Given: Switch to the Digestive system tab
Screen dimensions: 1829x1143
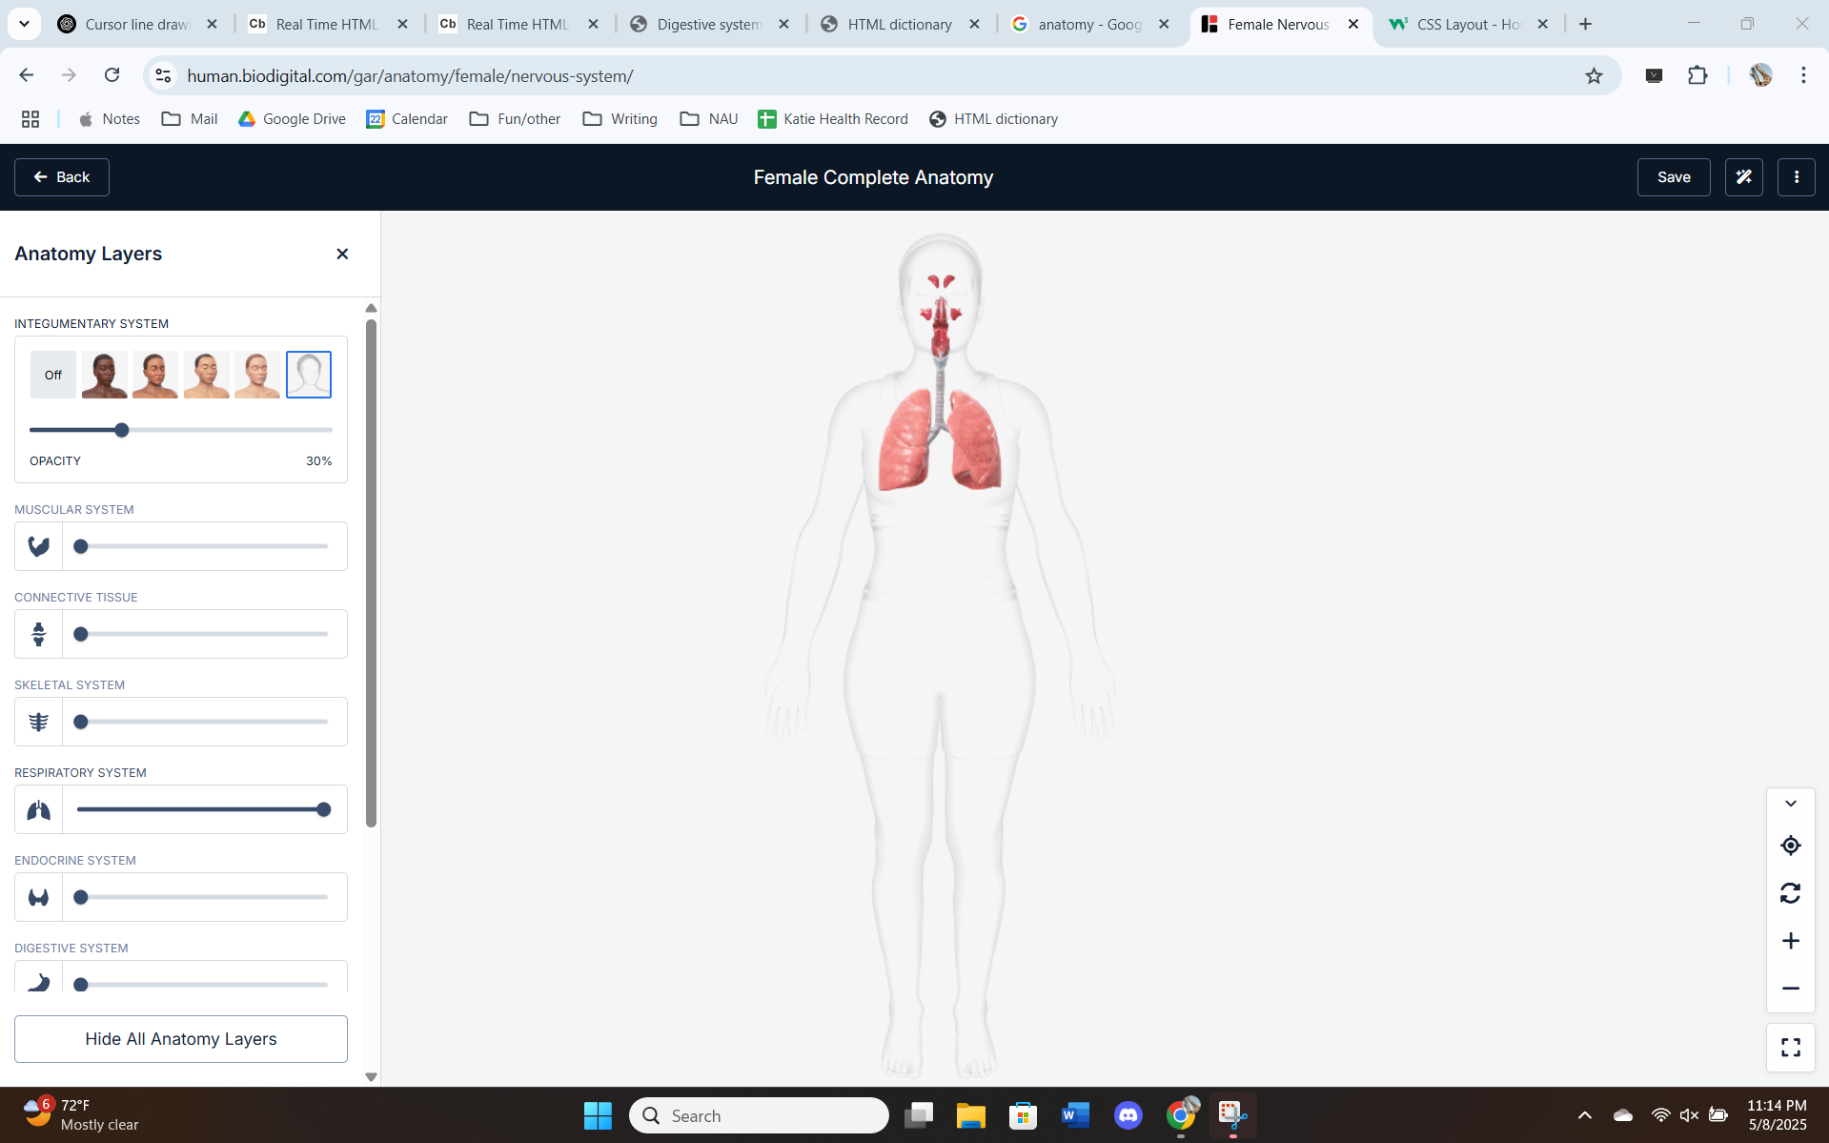Looking at the screenshot, I should click(708, 24).
